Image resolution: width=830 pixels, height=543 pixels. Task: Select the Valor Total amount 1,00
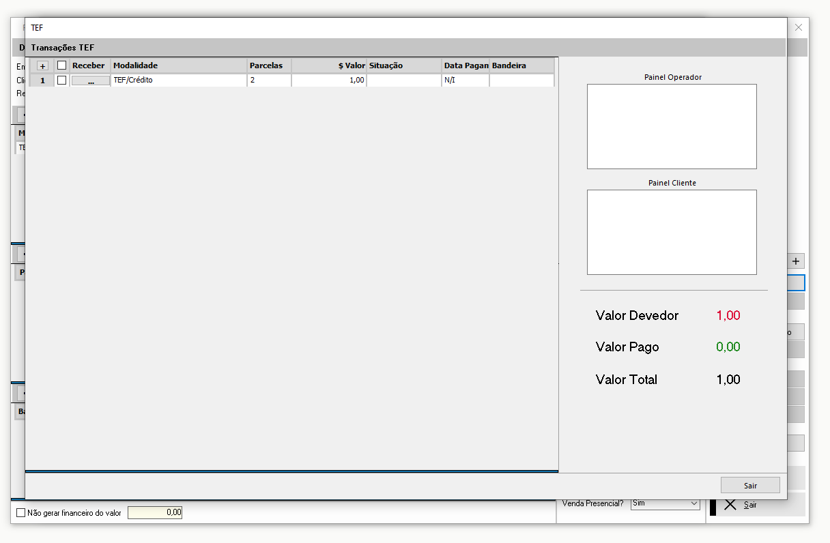[728, 380]
